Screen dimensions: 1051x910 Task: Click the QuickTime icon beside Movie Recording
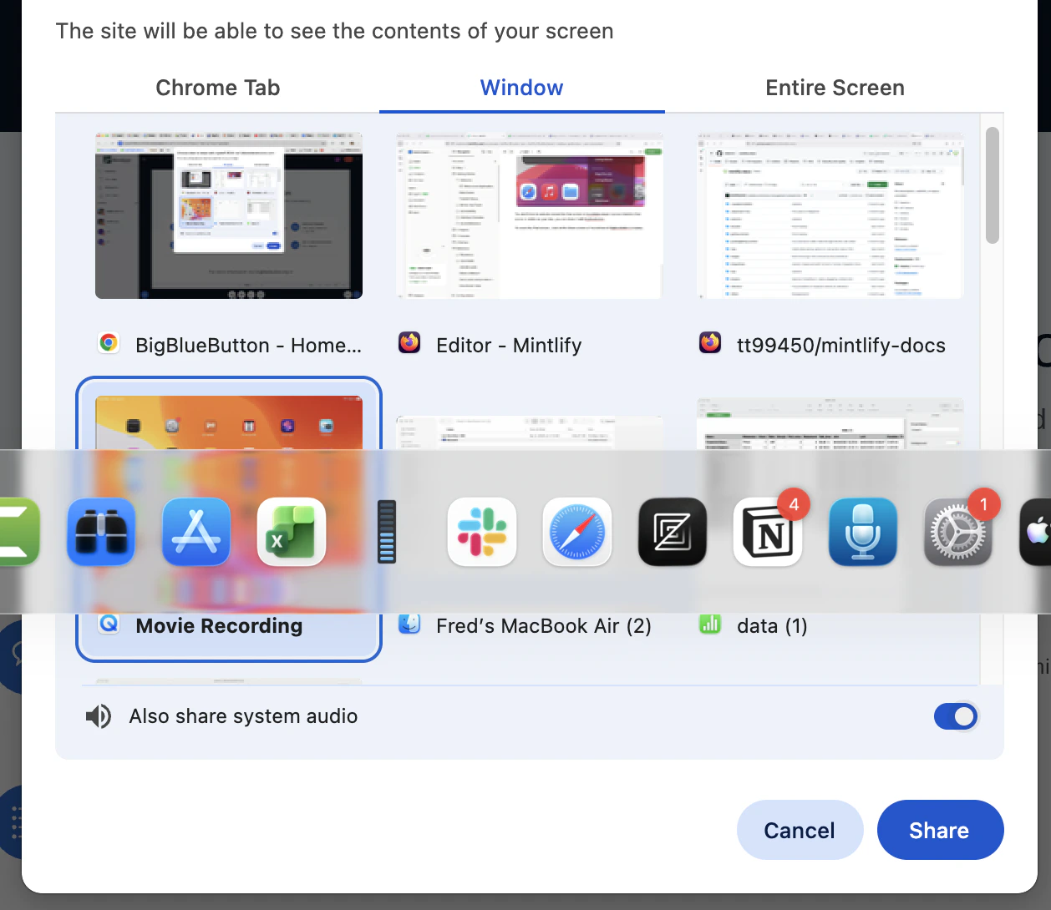click(109, 624)
